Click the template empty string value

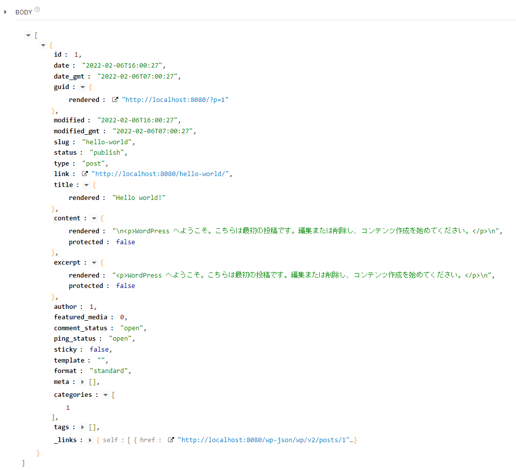(101, 360)
